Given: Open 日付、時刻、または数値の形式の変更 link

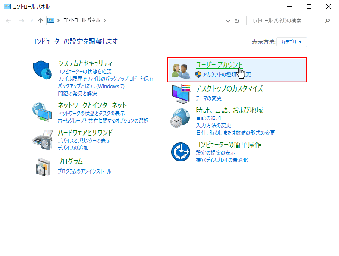Looking at the screenshot, I should [x=235, y=133].
